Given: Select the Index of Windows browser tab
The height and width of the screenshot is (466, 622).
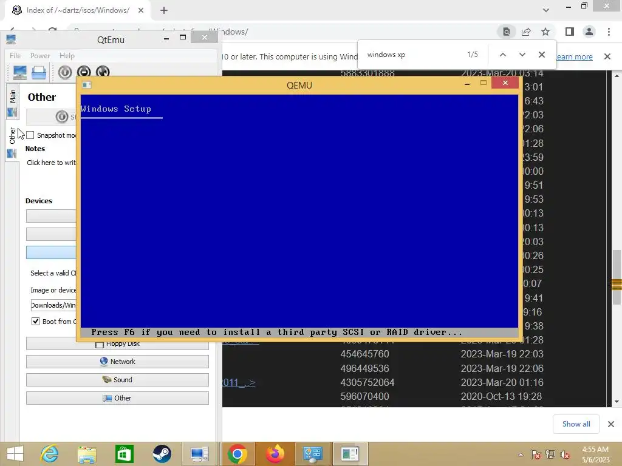Looking at the screenshot, I should [78, 10].
